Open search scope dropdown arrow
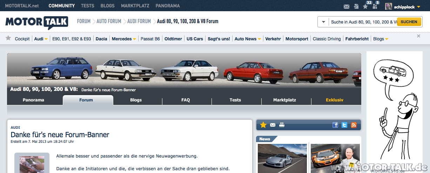This screenshot has height=173, width=430. pyautogui.click(x=323, y=22)
